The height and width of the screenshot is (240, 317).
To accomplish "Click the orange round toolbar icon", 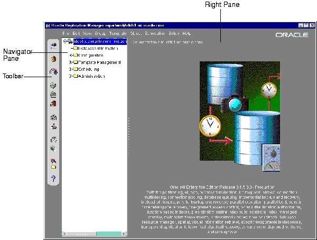I will pyautogui.click(x=53, y=59).
